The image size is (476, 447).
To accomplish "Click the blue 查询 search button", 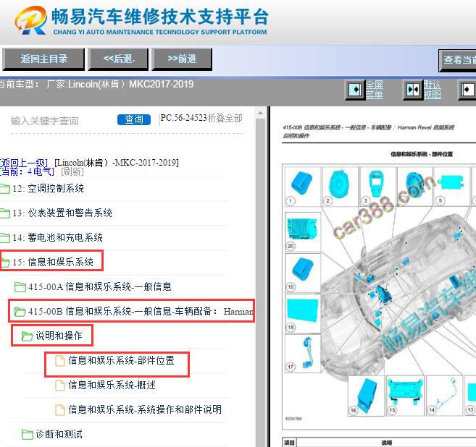I will click(134, 119).
